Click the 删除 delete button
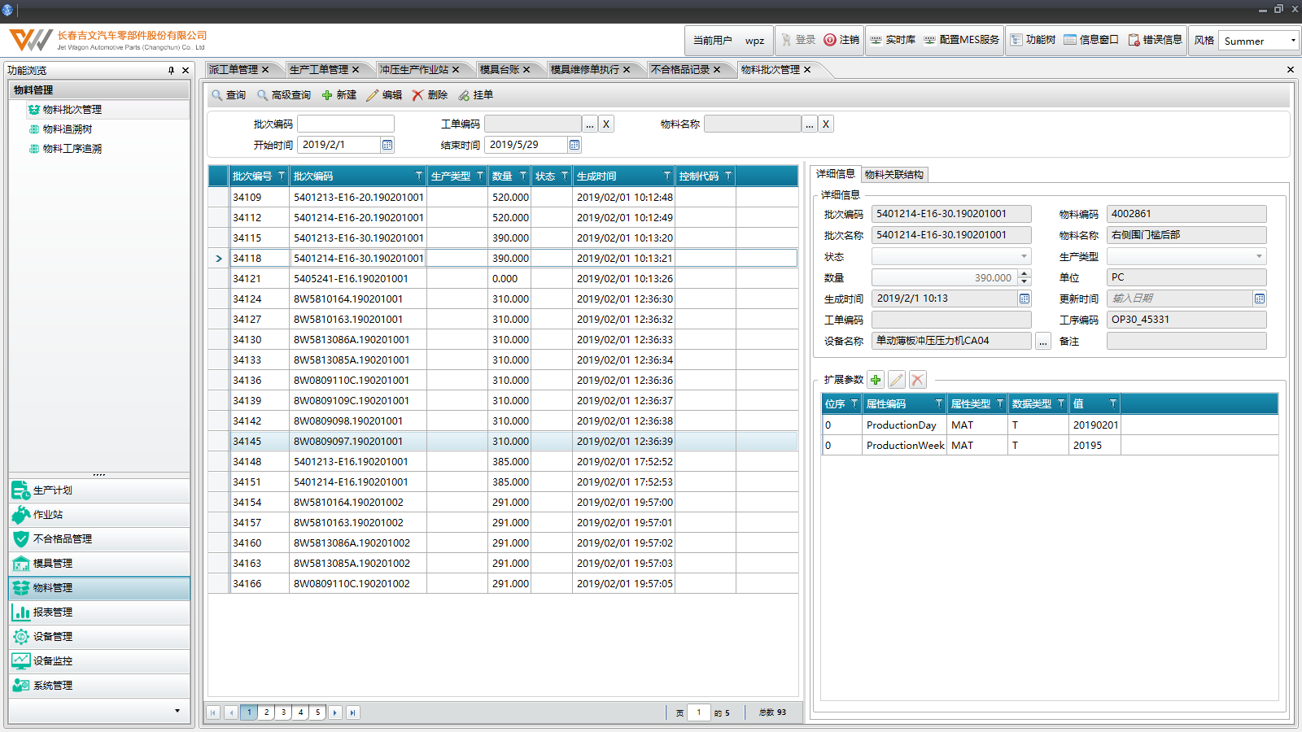This screenshot has height=732, width=1302. point(430,95)
